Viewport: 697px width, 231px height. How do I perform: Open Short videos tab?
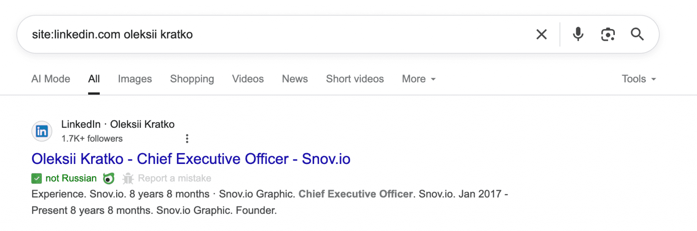coord(355,79)
